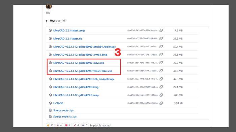The width and height of the screenshot is (236, 132).
Task: Download the arm64.dmg build
Action: click(x=80, y=55)
